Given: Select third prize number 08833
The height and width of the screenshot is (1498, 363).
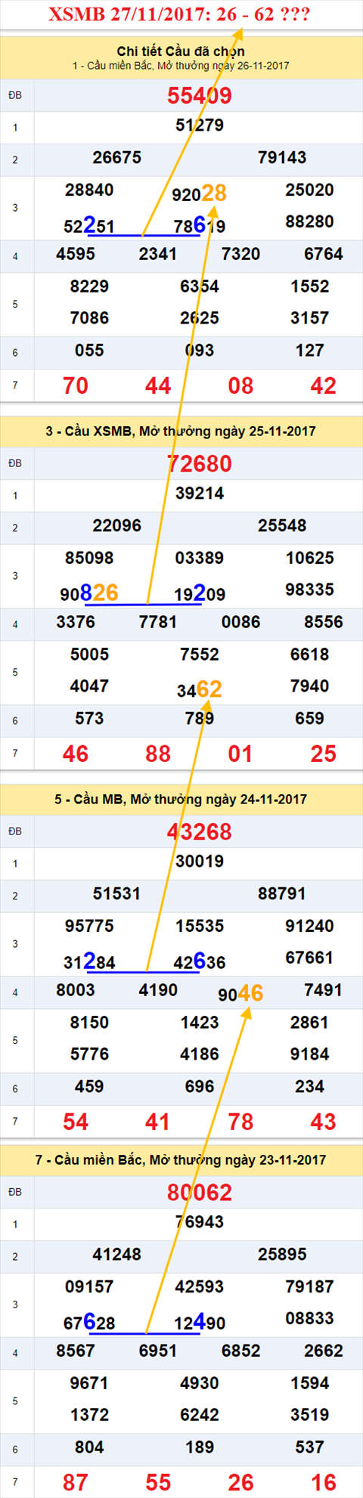Looking at the screenshot, I should [x=310, y=1318].
